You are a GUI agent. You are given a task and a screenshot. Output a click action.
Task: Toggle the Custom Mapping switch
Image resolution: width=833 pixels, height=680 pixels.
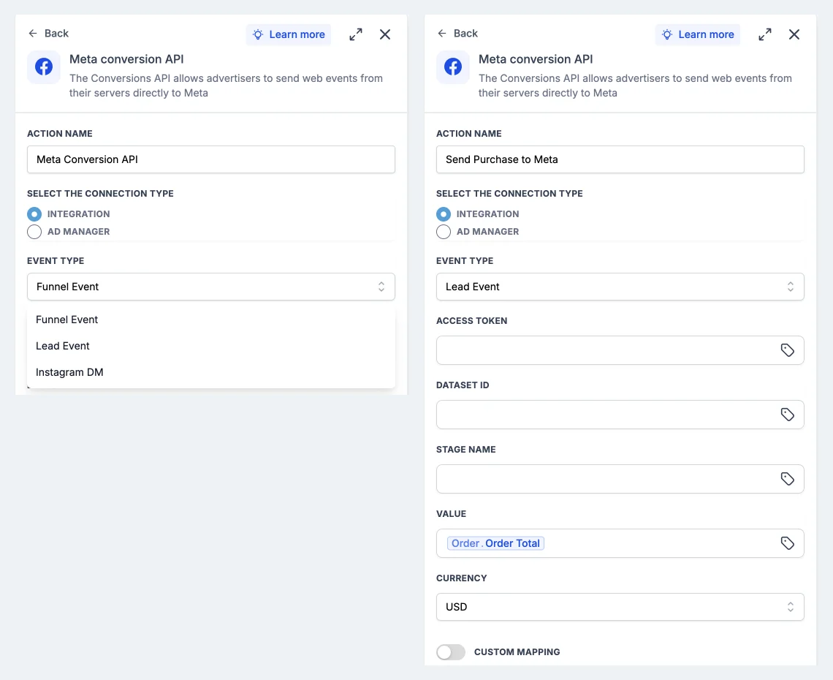(451, 652)
